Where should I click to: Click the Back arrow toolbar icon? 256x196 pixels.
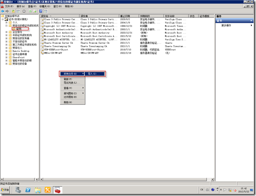click(x=3, y=11)
